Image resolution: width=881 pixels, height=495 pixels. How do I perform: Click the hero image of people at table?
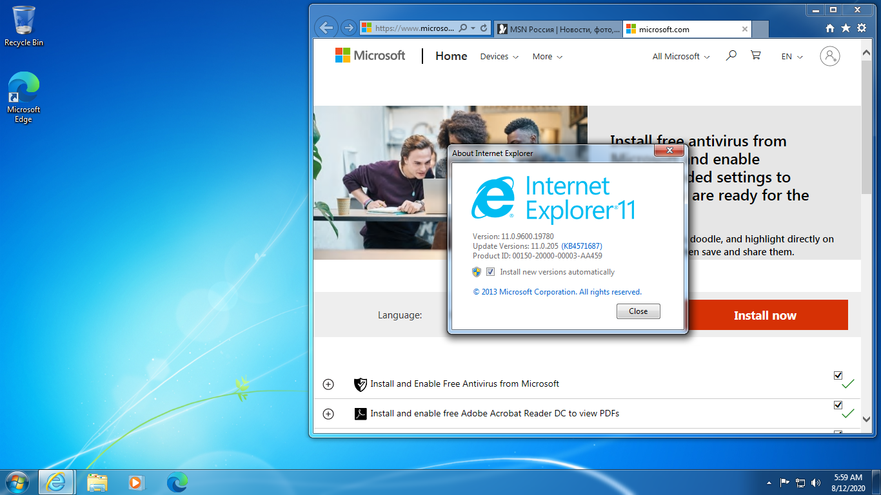[450, 183]
